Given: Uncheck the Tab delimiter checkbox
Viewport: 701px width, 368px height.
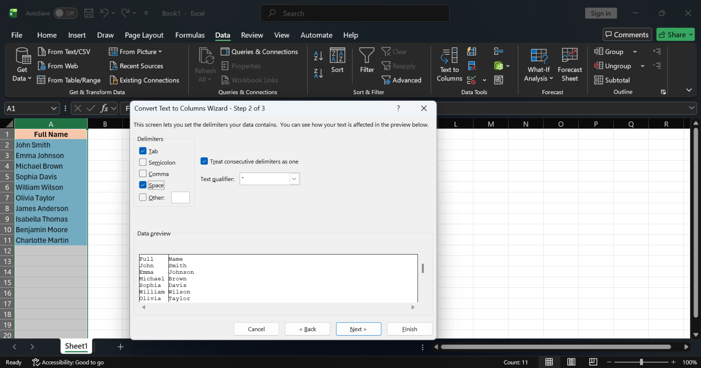Looking at the screenshot, I should point(143,151).
